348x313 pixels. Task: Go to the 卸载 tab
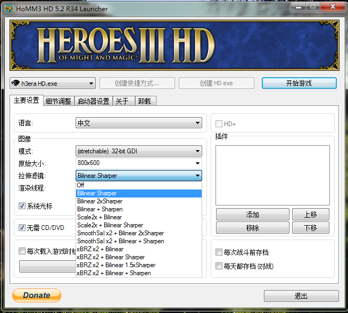coord(144,101)
